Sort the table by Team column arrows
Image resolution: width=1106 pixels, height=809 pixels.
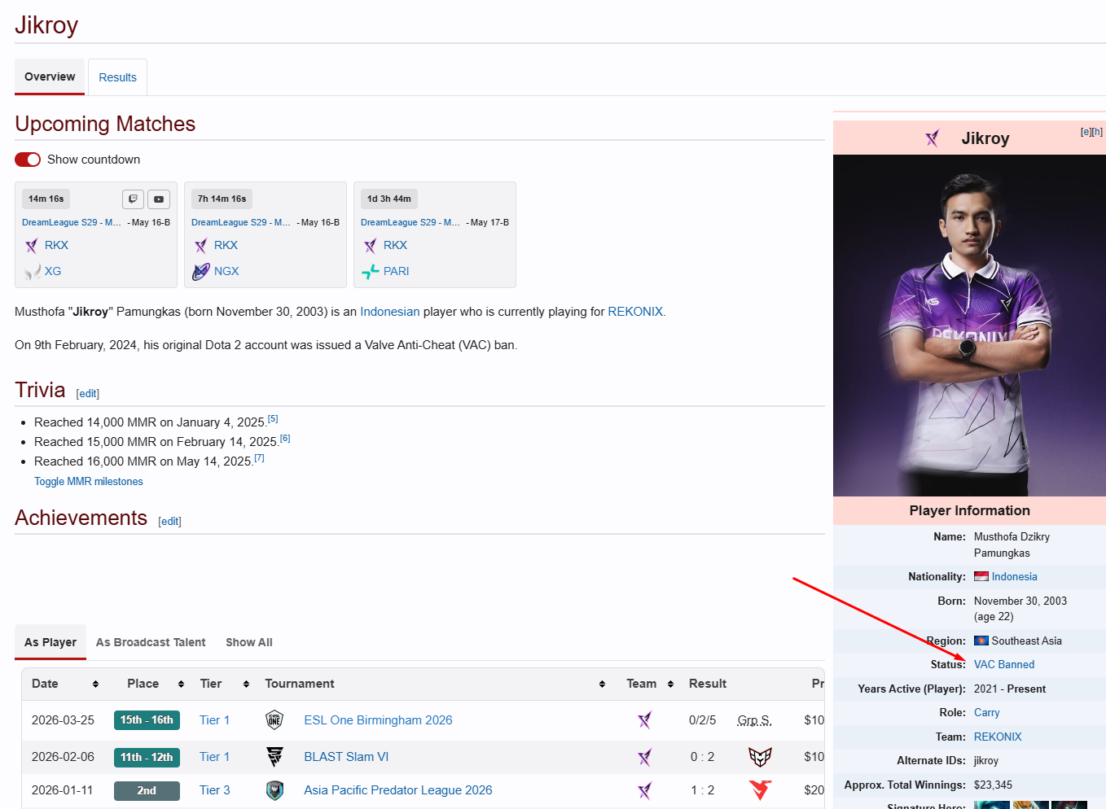tap(670, 684)
